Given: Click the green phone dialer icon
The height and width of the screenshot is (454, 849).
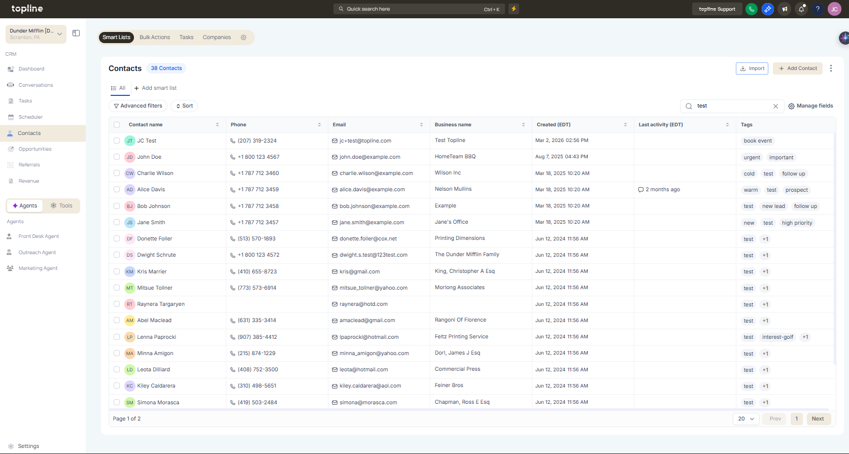Looking at the screenshot, I should pos(752,9).
